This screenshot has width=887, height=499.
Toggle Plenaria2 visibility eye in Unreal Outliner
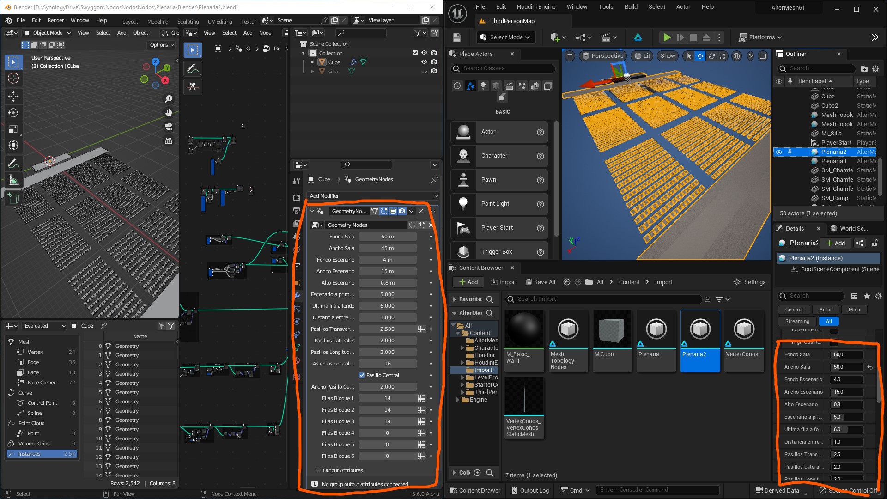pyautogui.click(x=779, y=152)
